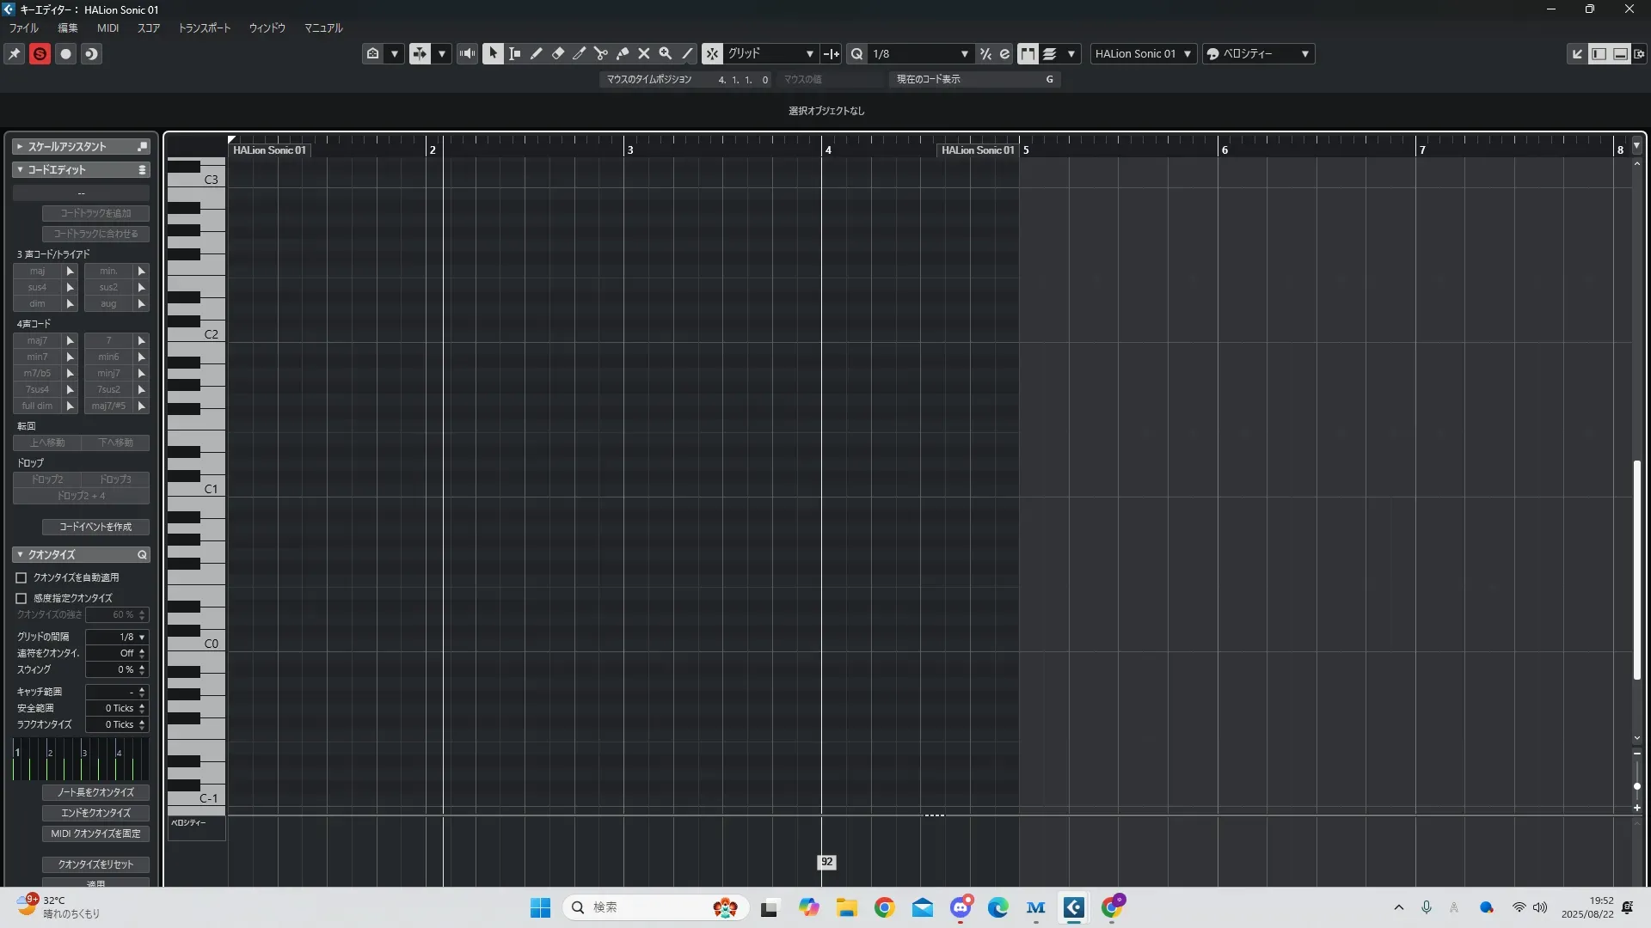Open the snap type グリッド dropdown

(770, 53)
